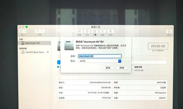The height and width of the screenshot is (109, 183).
Task: Open the Info (简介) toolbar button
Action: click(169, 31)
